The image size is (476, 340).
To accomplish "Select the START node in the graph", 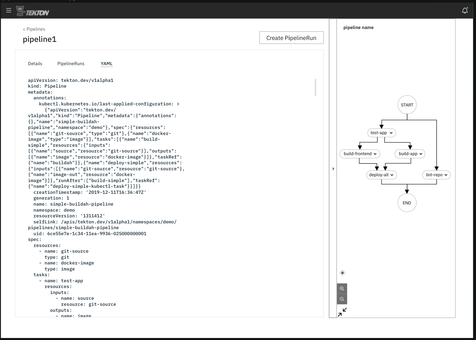I will (x=407, y=105).
